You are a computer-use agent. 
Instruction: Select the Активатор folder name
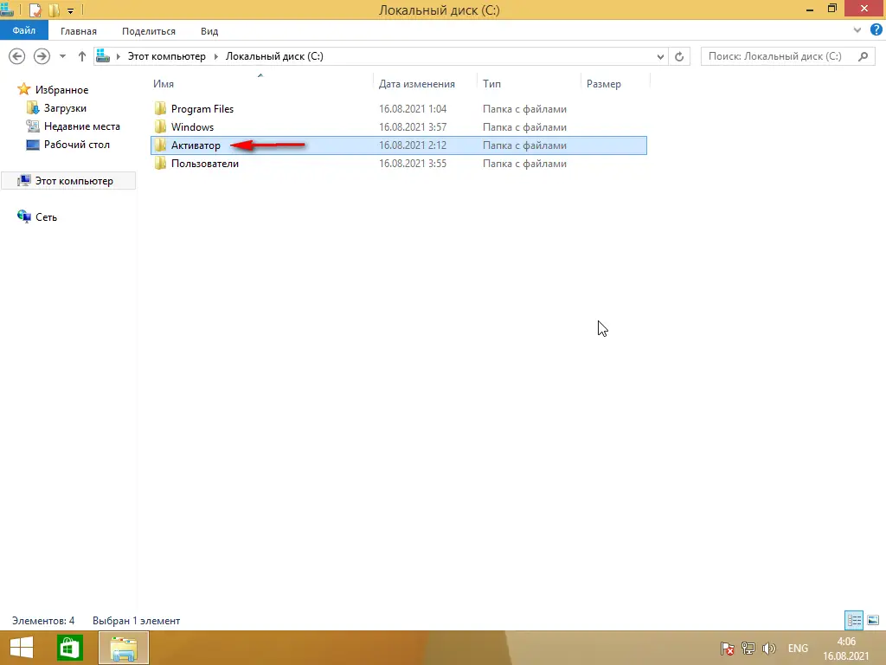196,145
